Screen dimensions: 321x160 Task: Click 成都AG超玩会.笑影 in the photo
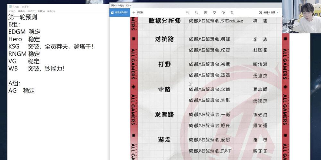[x=209, y=100]
